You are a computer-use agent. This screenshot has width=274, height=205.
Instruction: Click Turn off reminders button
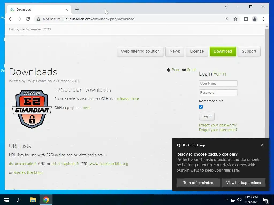click(199, 183)
